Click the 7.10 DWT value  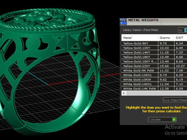(x=179, y=84)
